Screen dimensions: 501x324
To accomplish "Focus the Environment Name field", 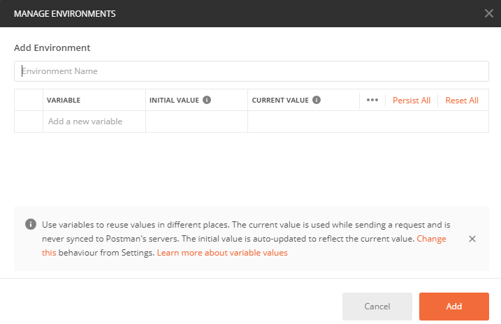I will pyautogui.click(x=252, y=71).
